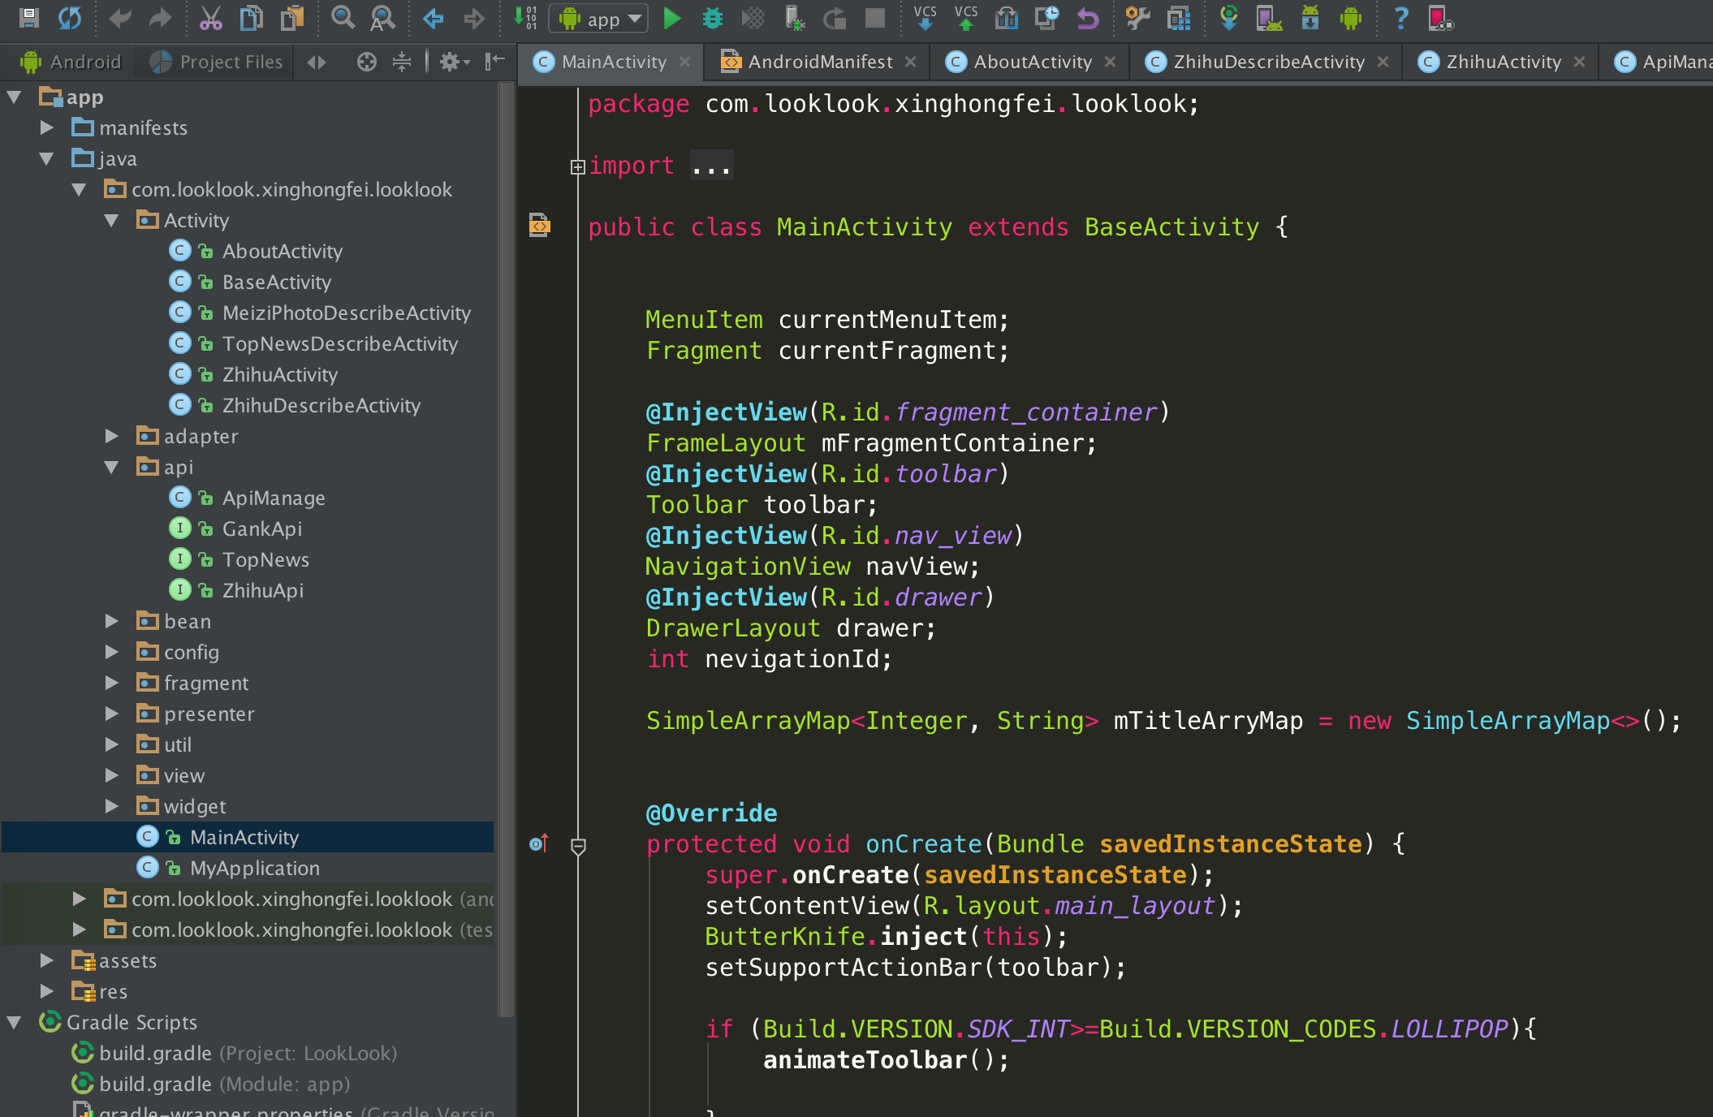Click the Debug app bug icon

pyautogui.click(x=712, y=18)
